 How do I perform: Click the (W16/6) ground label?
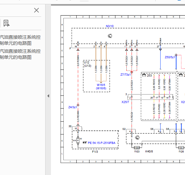tap(101, 88)
